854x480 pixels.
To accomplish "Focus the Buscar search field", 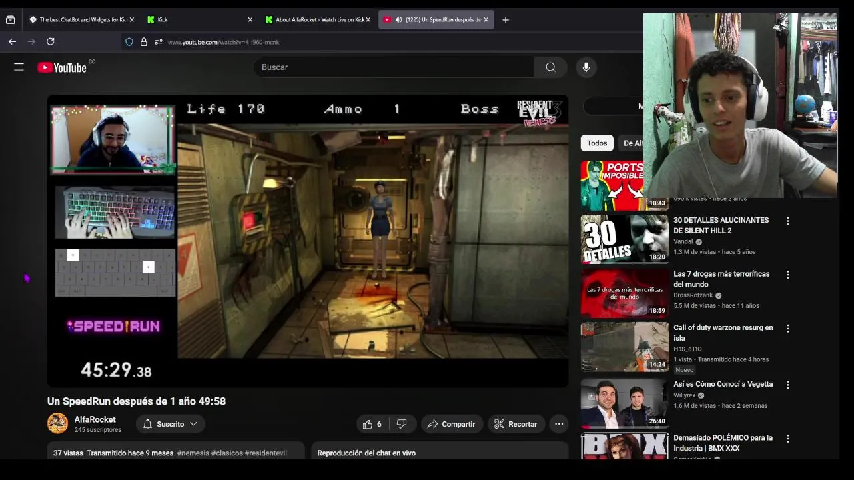I will (x=394, y=67).
